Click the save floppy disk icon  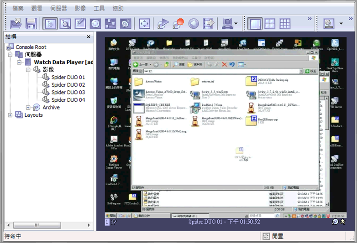(31, 23)
